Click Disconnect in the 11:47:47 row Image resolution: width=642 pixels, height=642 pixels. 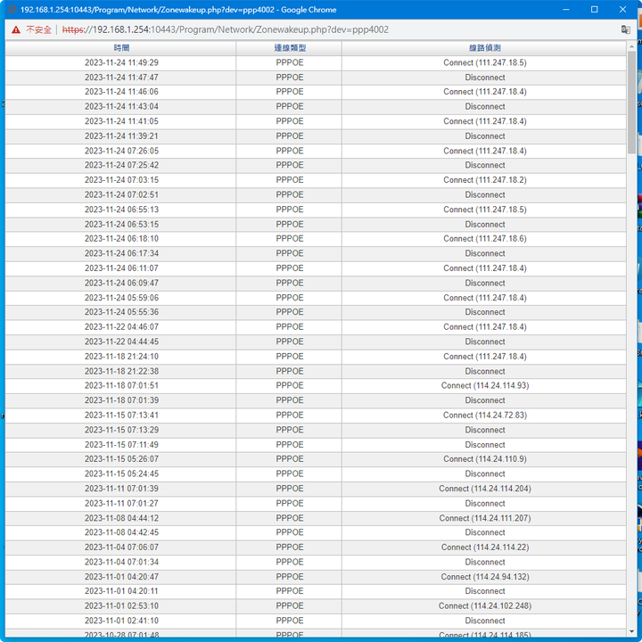(485, 78)
